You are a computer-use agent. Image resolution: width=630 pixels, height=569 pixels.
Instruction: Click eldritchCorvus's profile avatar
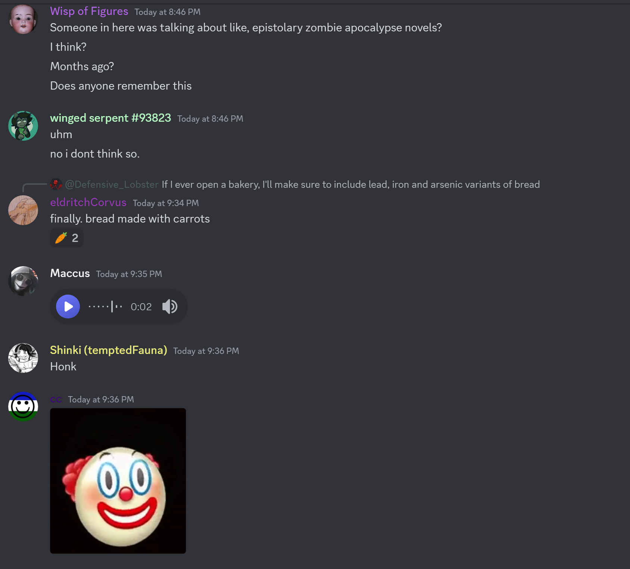tap(23, 210)
